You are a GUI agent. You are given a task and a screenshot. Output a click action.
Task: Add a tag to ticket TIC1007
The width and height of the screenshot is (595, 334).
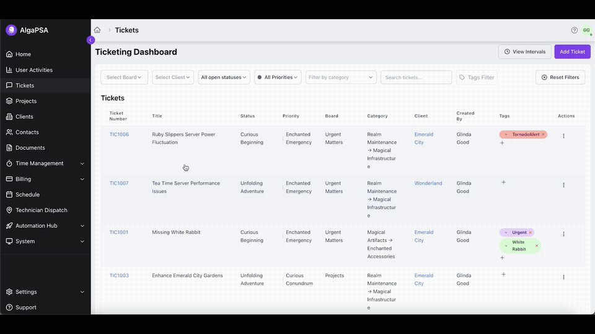pos(503,182)
